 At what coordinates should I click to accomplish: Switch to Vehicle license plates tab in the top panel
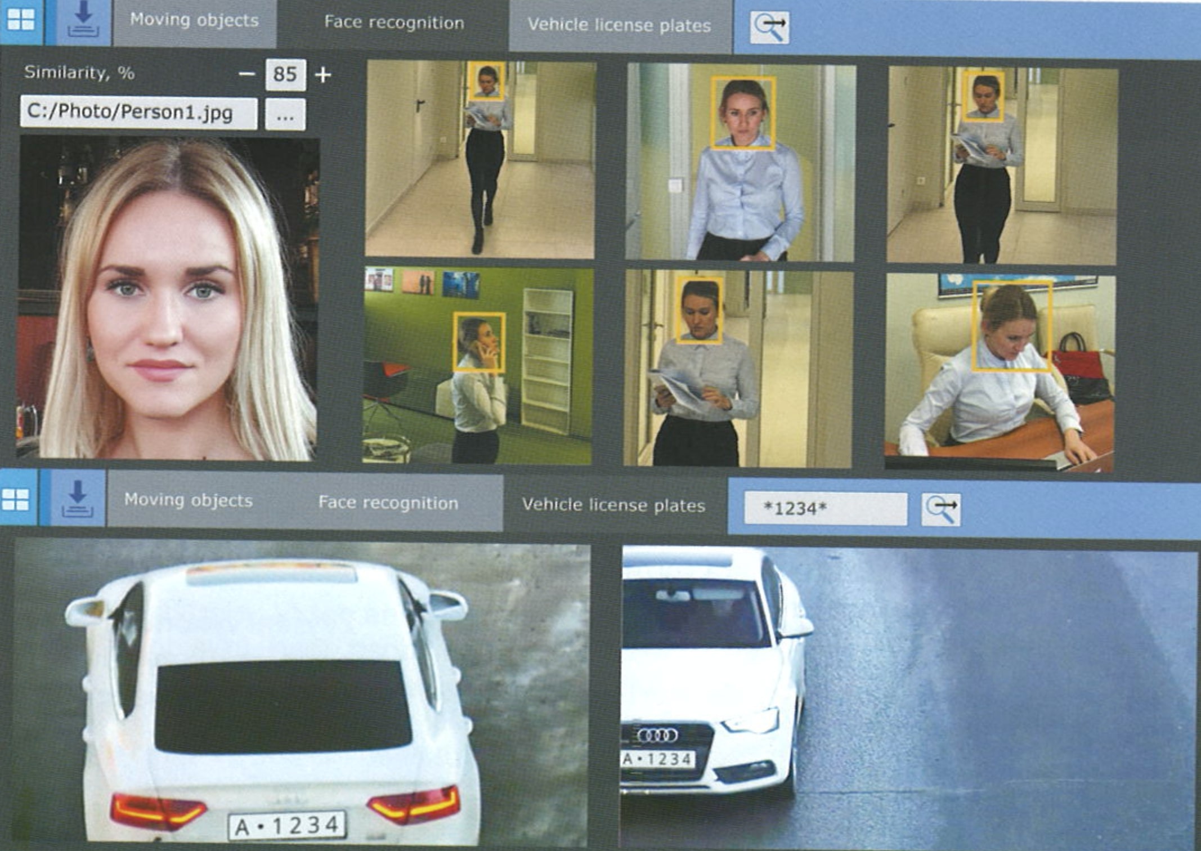point(620,26)
